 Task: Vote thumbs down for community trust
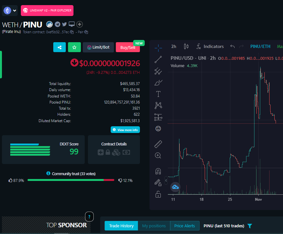pos(120,180)
